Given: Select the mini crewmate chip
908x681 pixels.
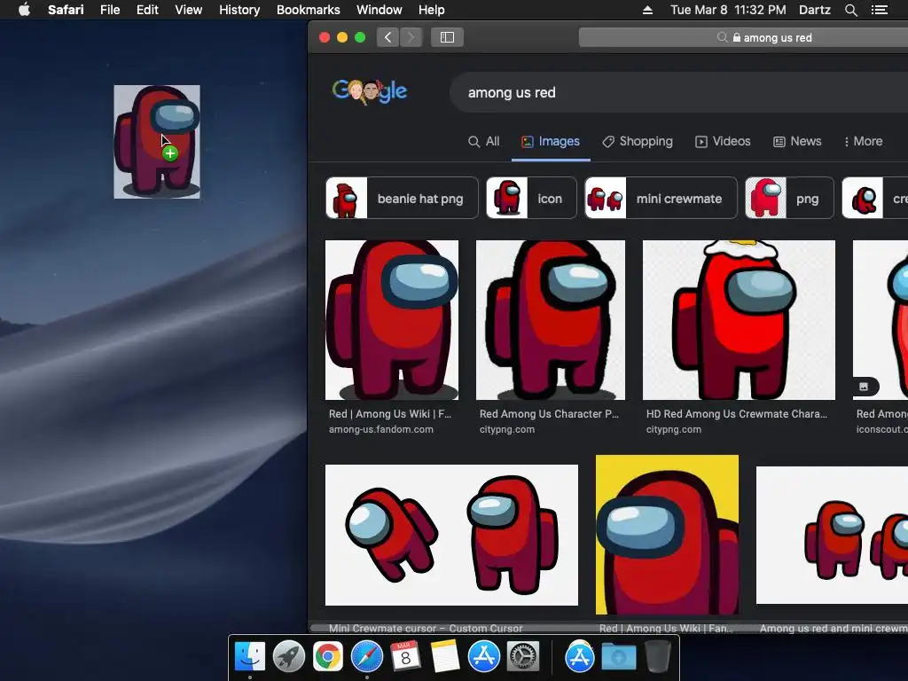Looking at the screenshot, I should coord(661,198).
